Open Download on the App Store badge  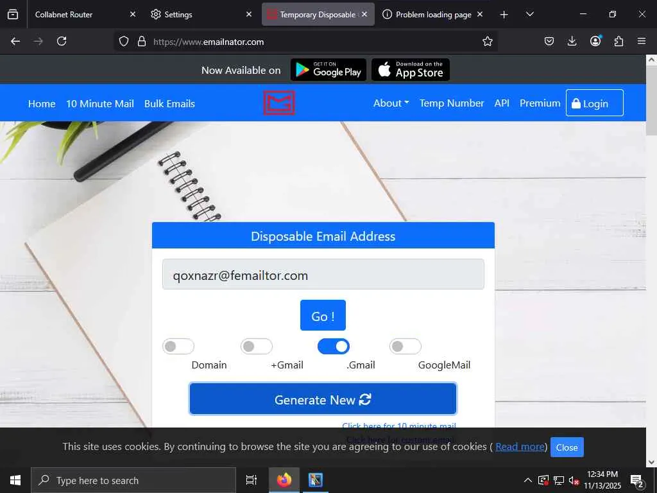tap(411, 69)
